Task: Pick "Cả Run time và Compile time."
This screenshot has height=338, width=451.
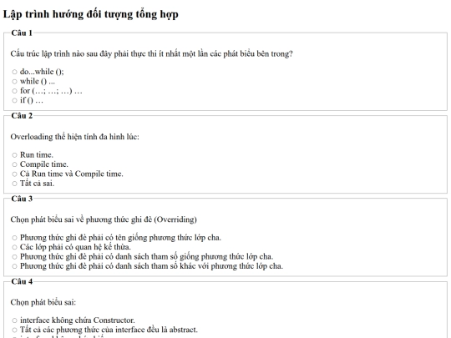Action: click(x=15, y=174)
